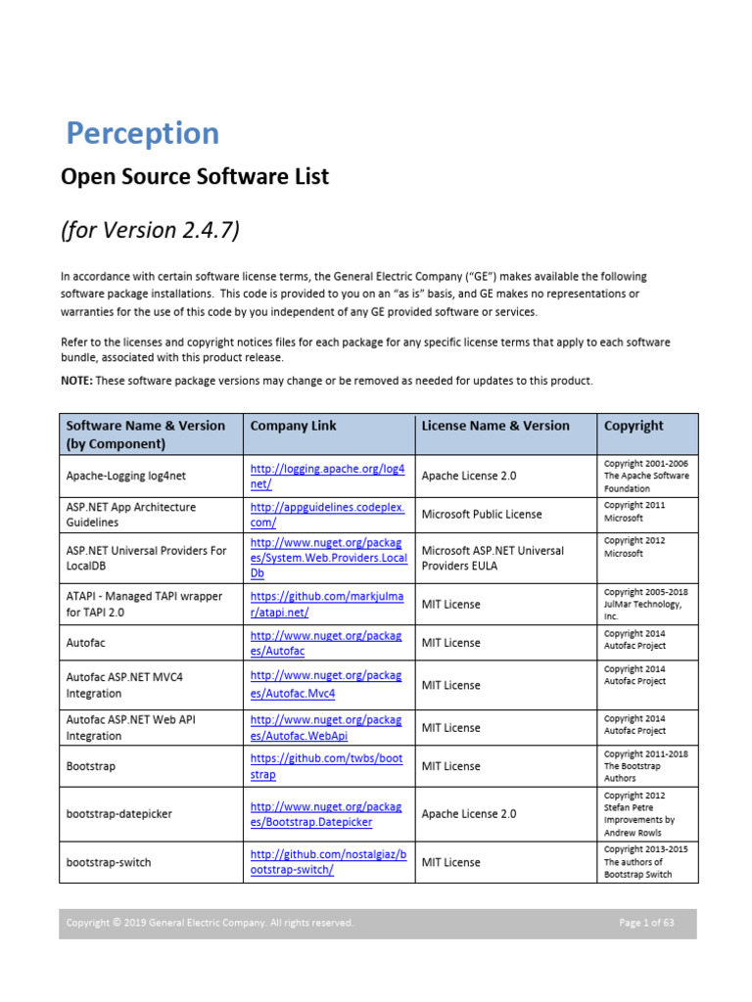Open the Bootstrap.Datepicker nuget link
This screenshot has width=752, height=1002.
[326, 814]
